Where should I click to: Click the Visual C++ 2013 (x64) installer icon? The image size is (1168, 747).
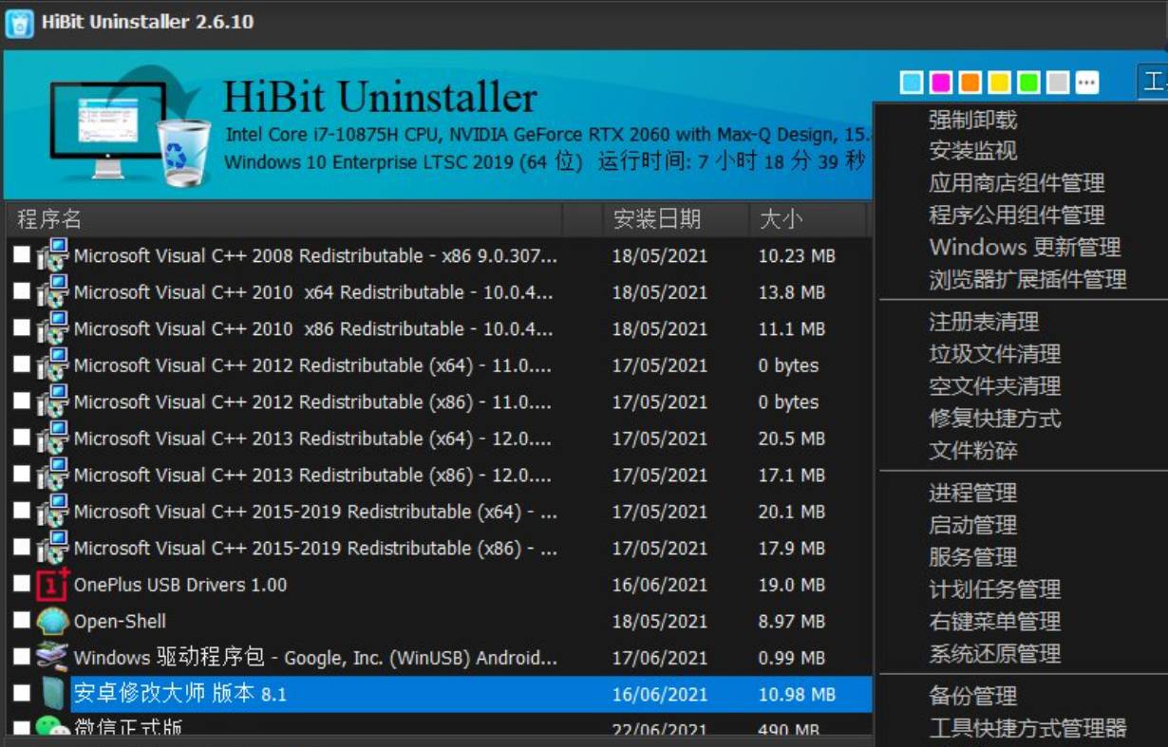point(52,439)
